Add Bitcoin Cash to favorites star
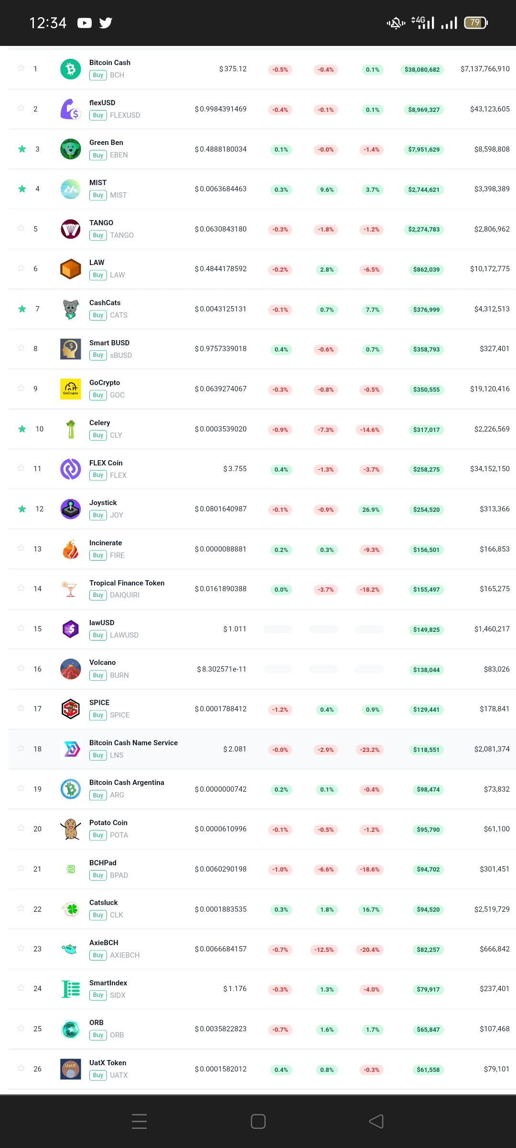516x1148 pixels. 21,68
